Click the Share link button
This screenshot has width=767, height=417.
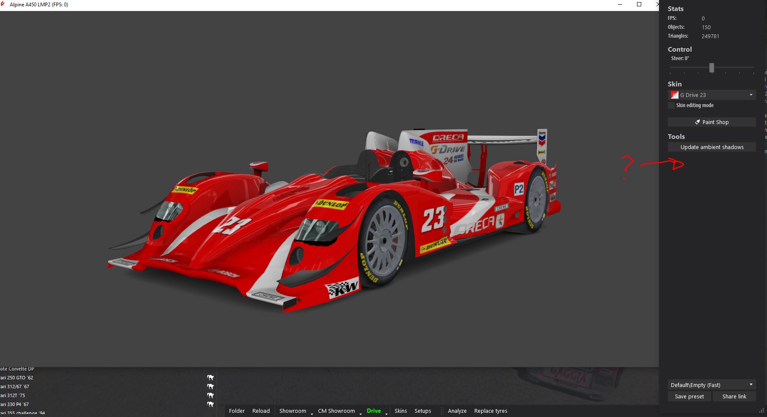coord(734,396)
